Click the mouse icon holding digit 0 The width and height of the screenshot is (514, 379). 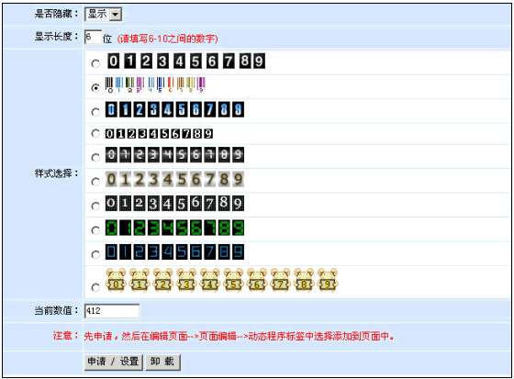[116, 280]
